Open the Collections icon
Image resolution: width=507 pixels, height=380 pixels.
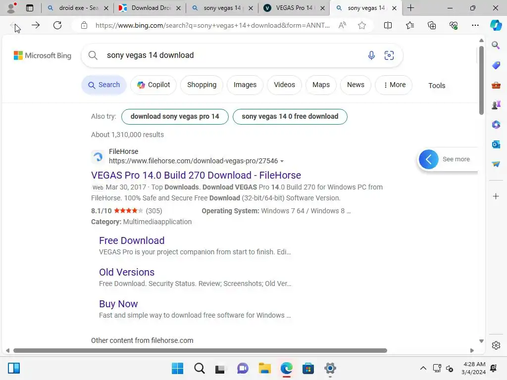pos(432,25)
